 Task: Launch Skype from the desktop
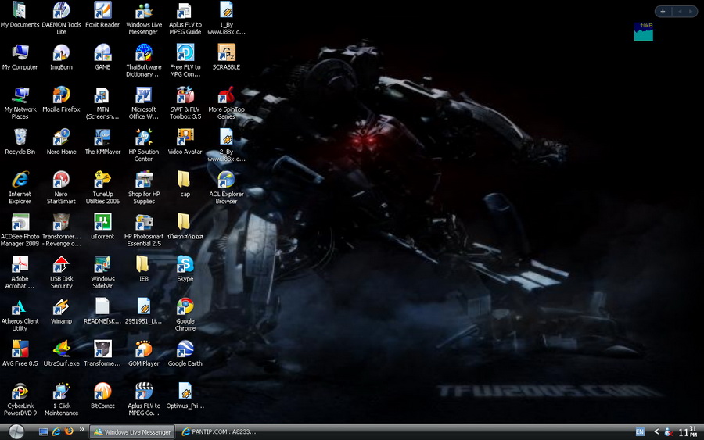click(x=185, y=263)
